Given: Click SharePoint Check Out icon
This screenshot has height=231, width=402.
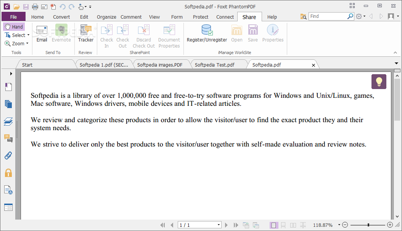Looking at the screenshot, I should pyautogui.click(x=122, y=36).
